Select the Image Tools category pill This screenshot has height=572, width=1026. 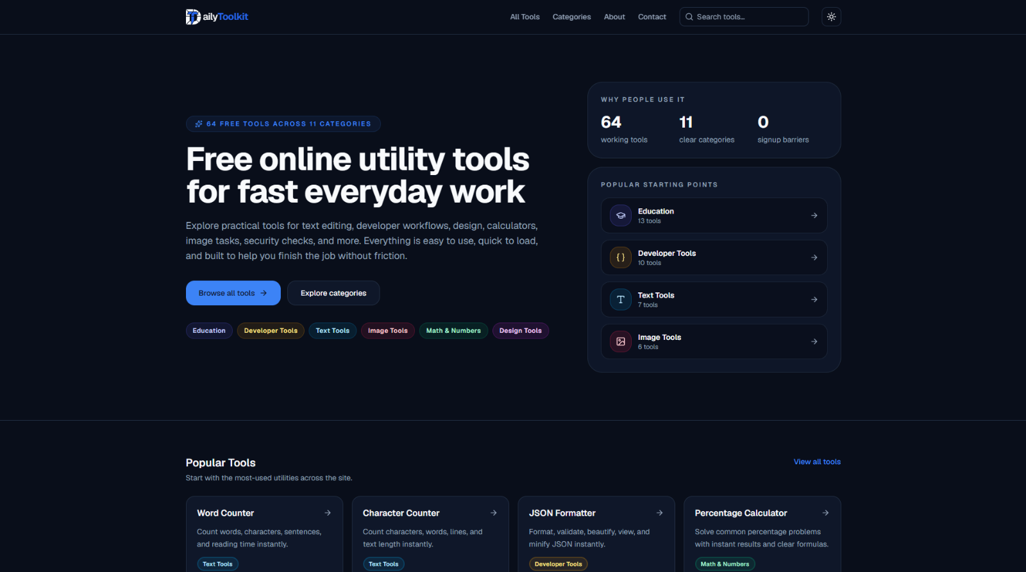[x=388, y=331]
